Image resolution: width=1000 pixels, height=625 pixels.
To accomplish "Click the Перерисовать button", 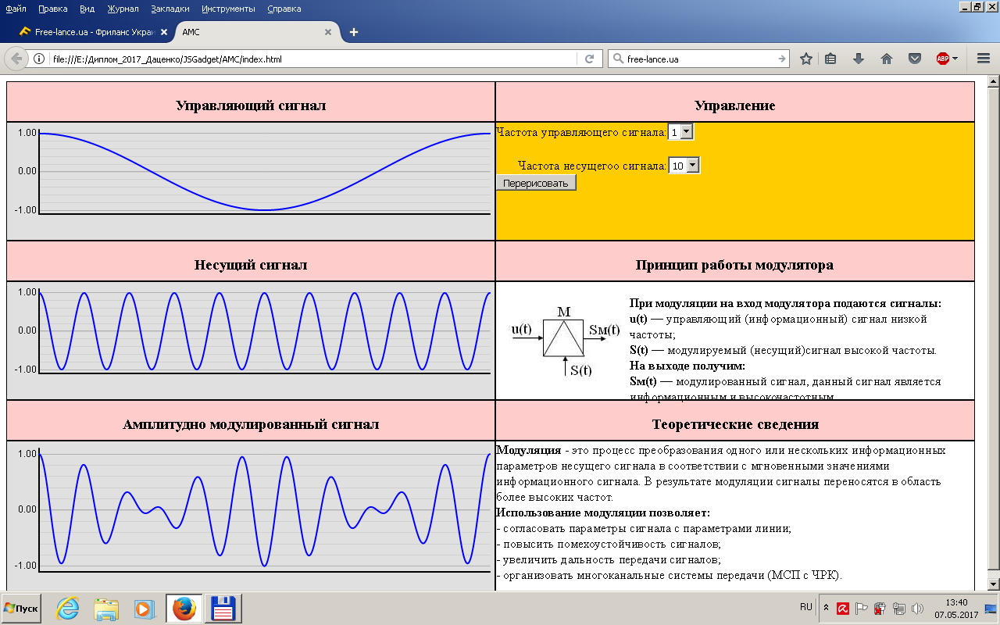I will 536,183.
